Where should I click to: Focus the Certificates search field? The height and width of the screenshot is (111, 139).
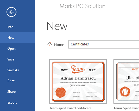pos(104,44)
